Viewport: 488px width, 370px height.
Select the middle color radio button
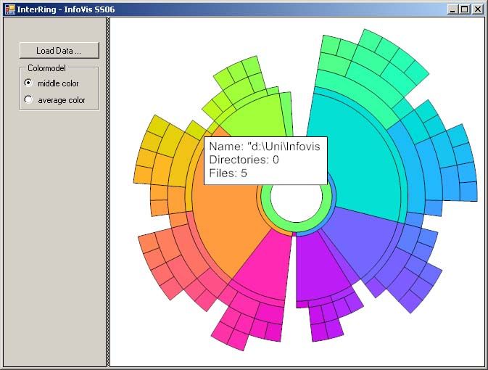28,83
